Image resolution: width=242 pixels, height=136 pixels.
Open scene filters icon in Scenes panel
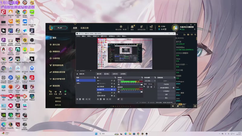point(83,99)
